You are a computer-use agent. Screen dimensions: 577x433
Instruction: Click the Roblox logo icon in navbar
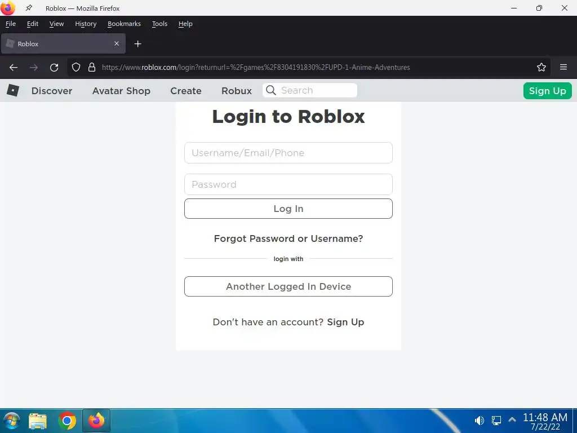point(13,90)
